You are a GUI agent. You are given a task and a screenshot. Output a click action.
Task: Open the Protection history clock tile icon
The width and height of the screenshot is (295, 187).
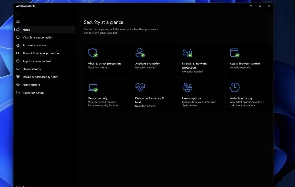click(234, 87)
